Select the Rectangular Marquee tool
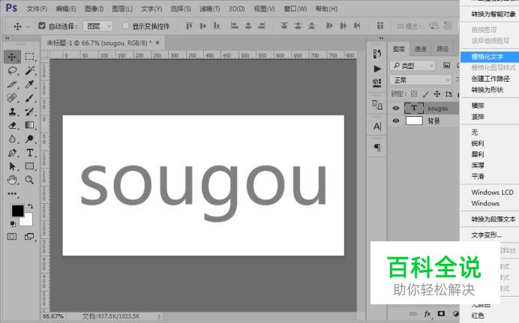 29,57
